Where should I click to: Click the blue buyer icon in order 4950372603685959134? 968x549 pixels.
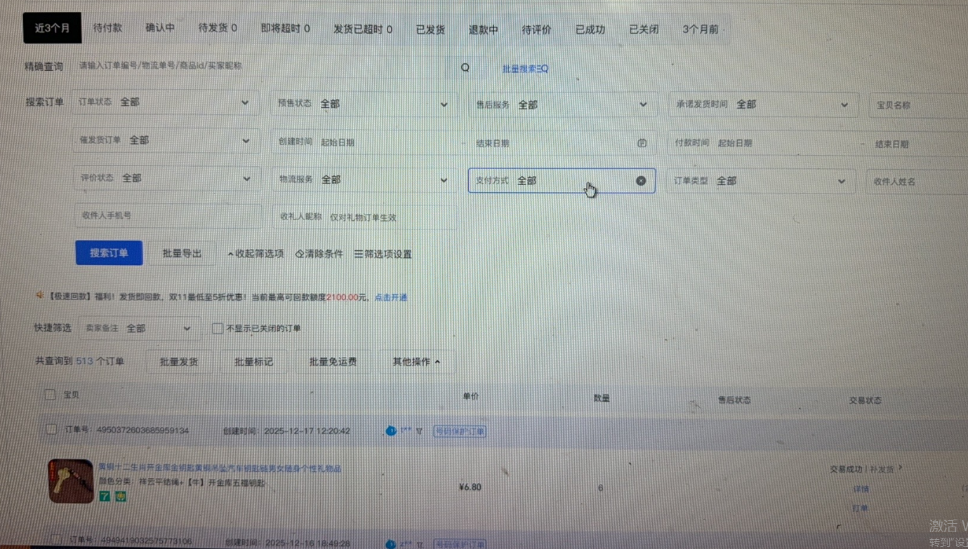pos(391,431)
